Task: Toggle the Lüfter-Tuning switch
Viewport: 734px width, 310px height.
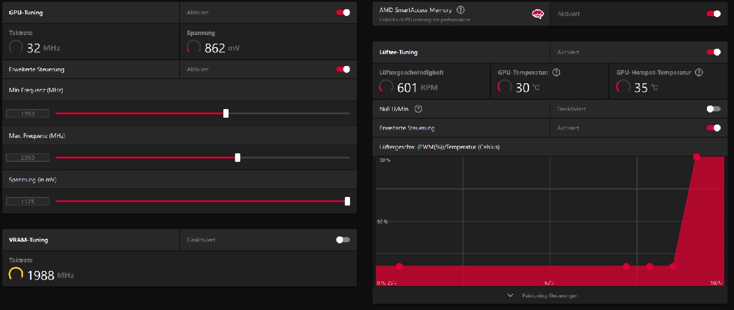Action: [x=714, y=52]
